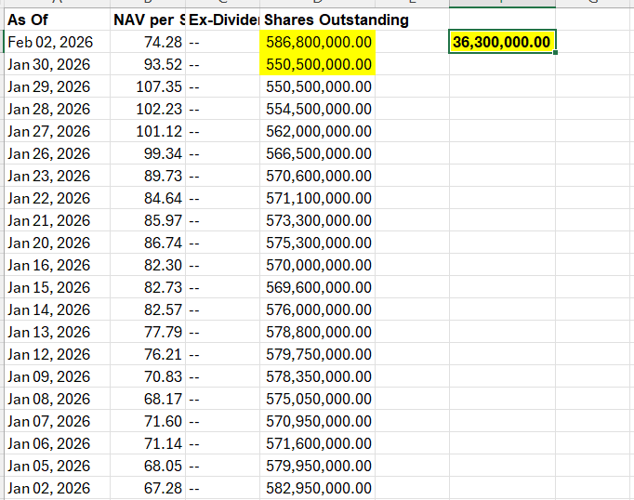Select the yellow cell containing 550,500,000.00
The image size is (634, 500).
coord(318,64)
